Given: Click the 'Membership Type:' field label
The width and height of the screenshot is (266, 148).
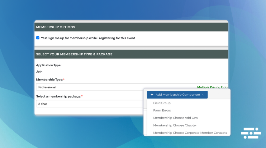Looking at the screenshot, I should point(50,80).
